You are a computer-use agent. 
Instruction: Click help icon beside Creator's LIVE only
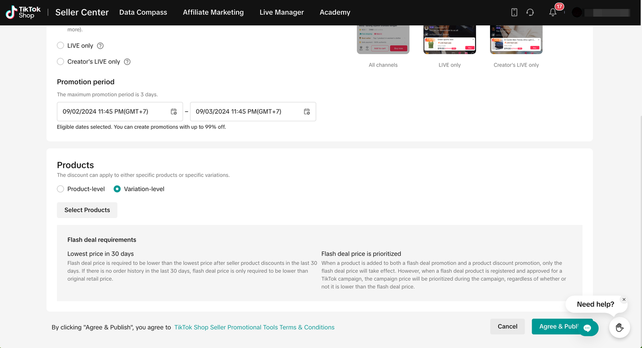point(127,62)
